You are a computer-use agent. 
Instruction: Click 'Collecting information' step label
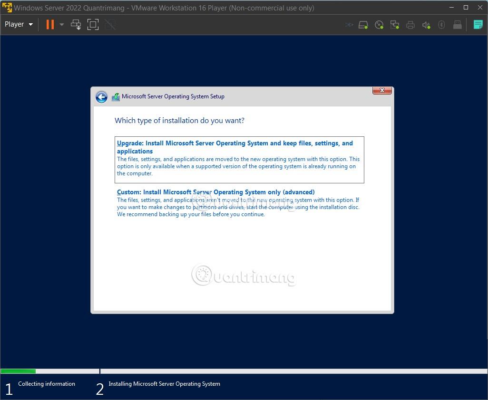[x=46, y=384]
